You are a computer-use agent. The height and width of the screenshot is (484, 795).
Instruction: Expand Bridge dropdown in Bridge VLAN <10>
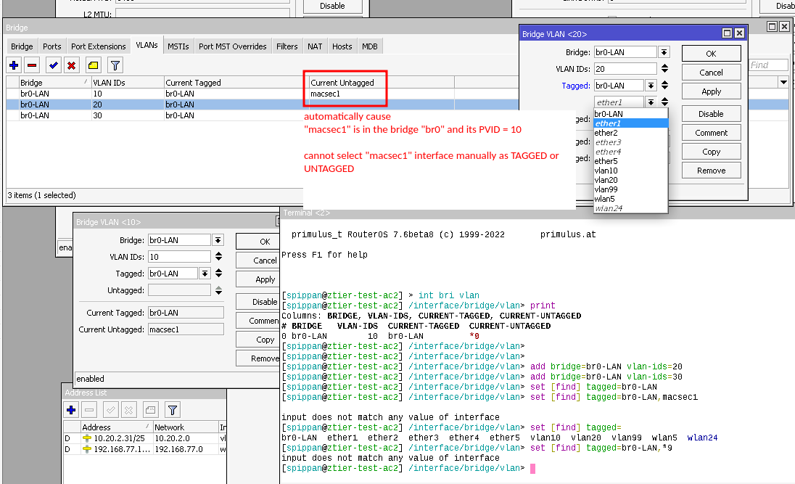[218, 240]
